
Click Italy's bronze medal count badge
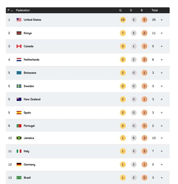[144, 151]
